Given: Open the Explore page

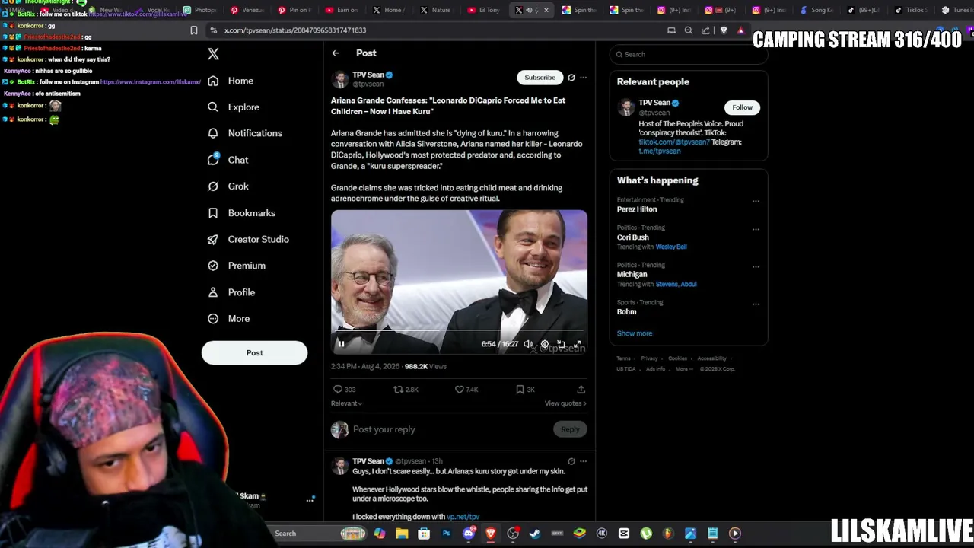Looking at the screenshot, I should pyautogui.click(x=234, y=107).
